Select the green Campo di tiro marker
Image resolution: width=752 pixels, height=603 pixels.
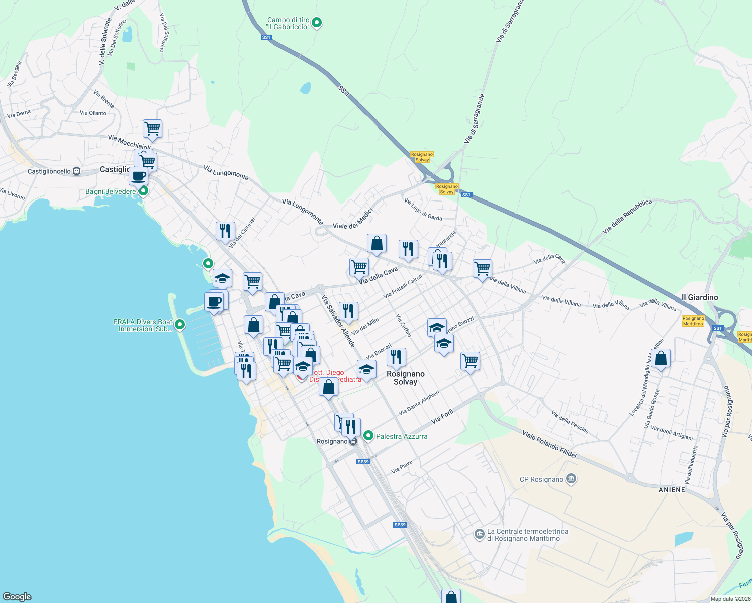click(316, 23)
